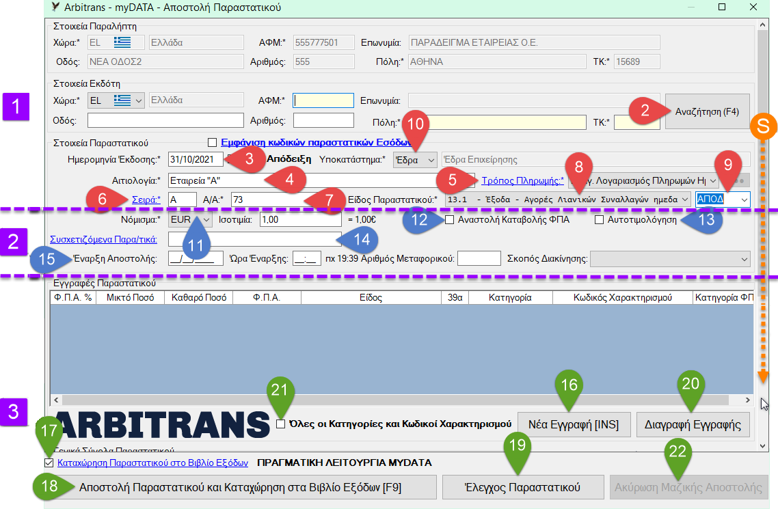Untick the Καταχώρηση Παραστατικού στο Βιβλίο Εξόδων checkbox
Viewport: 778px width, 509px height.
click(x=49, y=463)
